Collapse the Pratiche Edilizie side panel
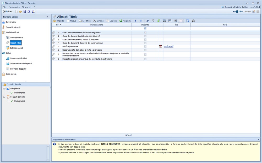This screenshot has width=262, height=163. (47, 17)
